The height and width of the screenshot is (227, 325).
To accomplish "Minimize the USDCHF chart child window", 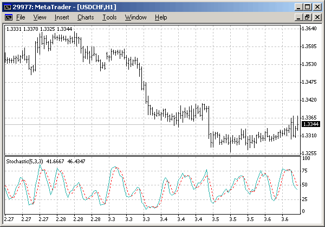I will point(298,17).
